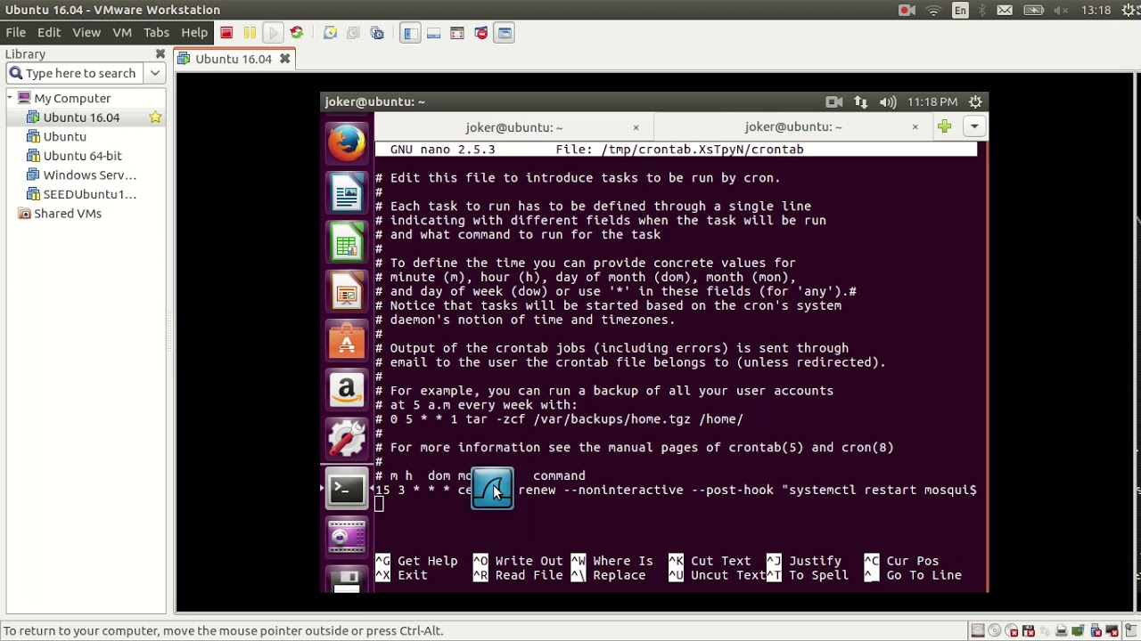The width and height of the screenshot is (1141, 641).
Task: Select Ubuntu 16.04 in the Library
Action: 81,118
